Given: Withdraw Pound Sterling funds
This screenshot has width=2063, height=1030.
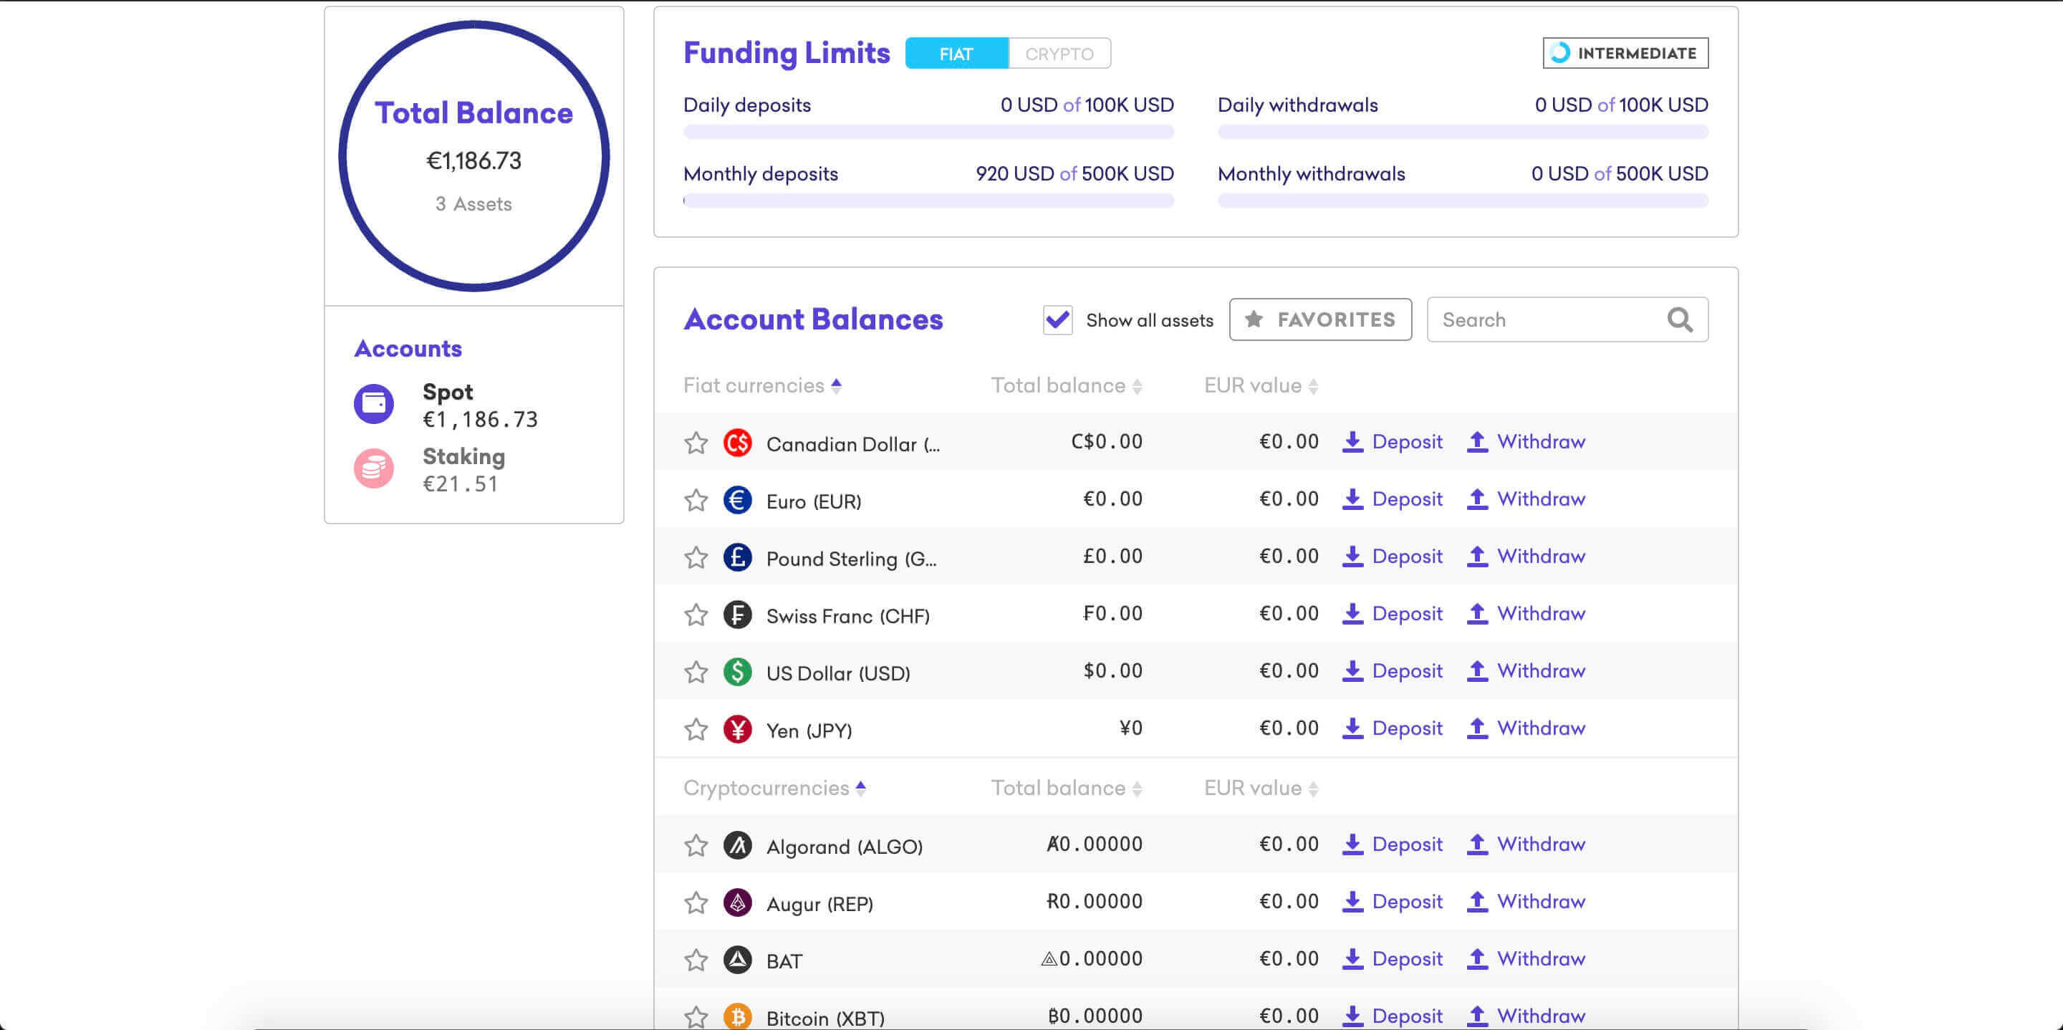Looking at the screenshot, I should pos(1526,556).
